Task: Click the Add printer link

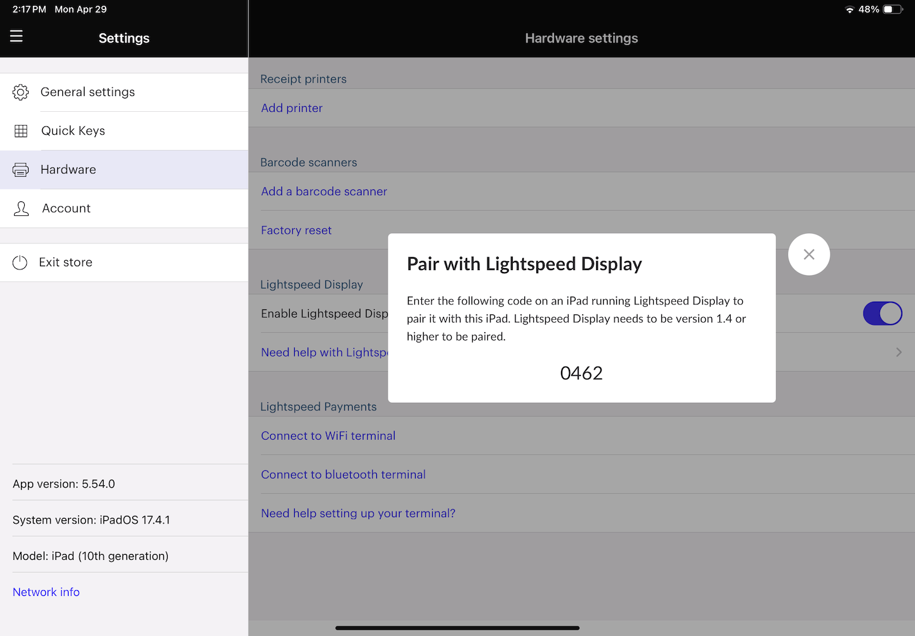Action: point(292,107)
